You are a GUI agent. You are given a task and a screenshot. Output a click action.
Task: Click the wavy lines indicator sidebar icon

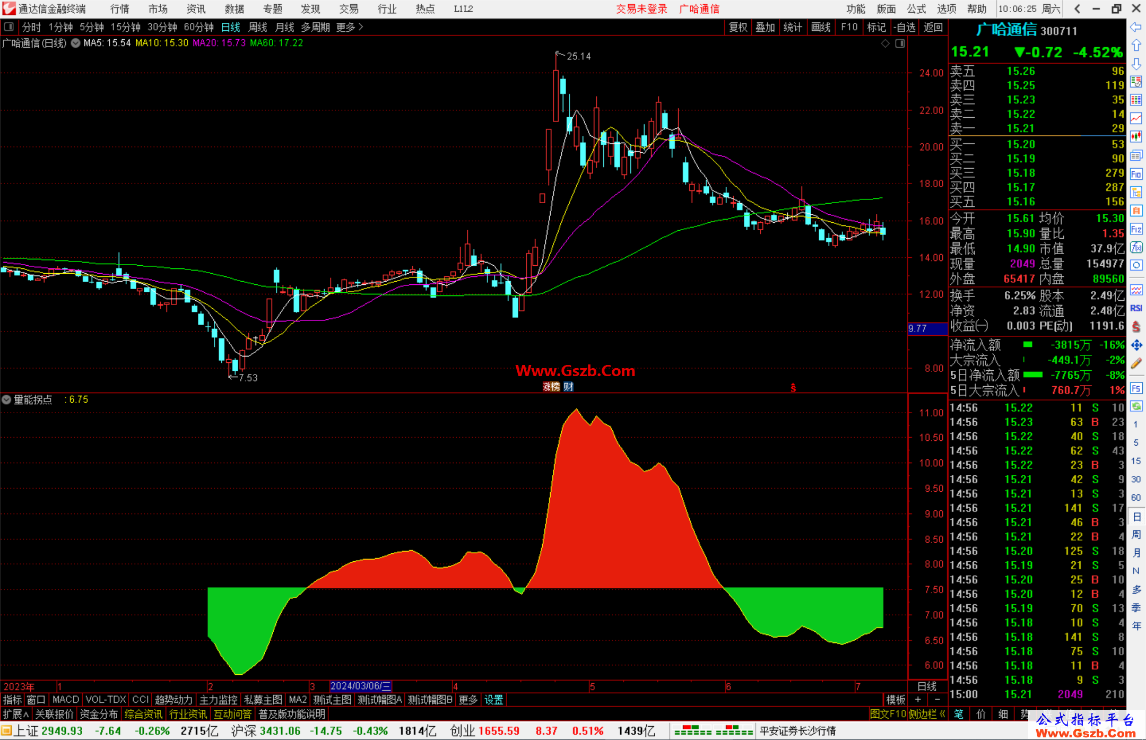coord(1136,290)
